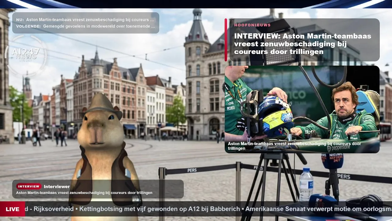Screen dimensions: 392x221
Task: Click the water bottle on the table
Action: 306,184
